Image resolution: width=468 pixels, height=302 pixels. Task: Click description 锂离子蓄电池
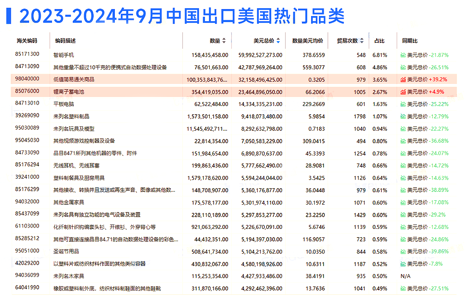coord(68,92)
